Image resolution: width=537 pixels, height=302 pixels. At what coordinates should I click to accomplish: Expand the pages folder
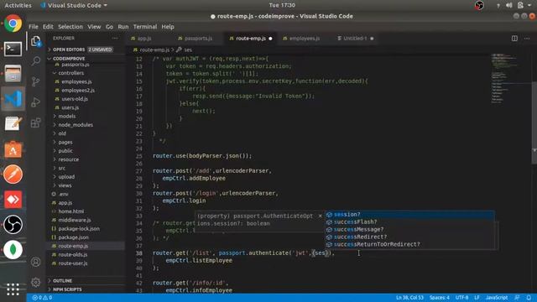(x=65, y=142)
